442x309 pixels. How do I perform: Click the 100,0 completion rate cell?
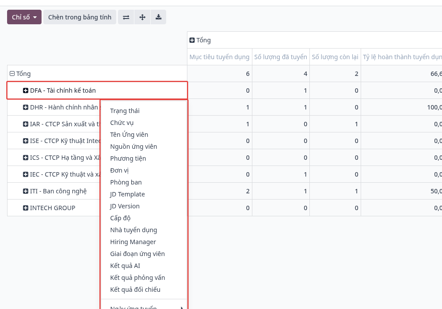point(401,107)
